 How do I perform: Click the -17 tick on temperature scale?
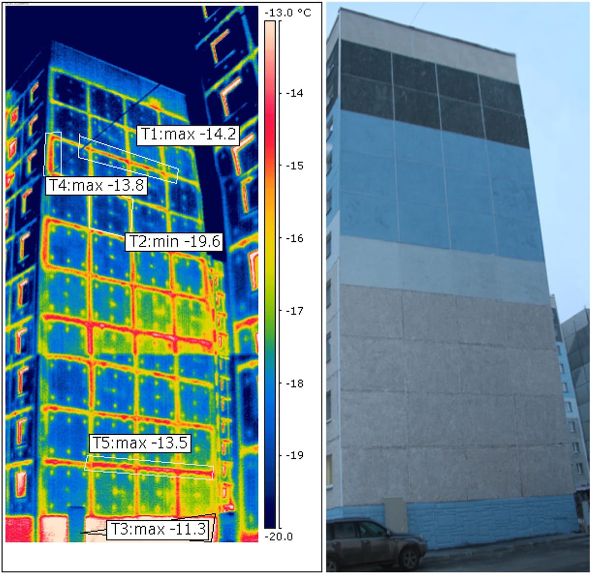294,311
